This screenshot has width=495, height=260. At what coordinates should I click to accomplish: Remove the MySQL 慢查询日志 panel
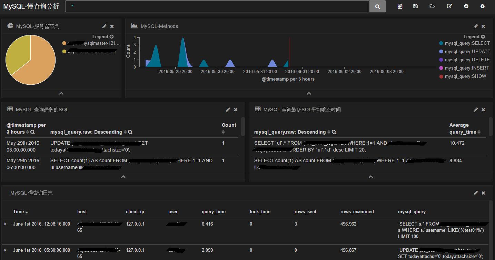pos(483,193)
